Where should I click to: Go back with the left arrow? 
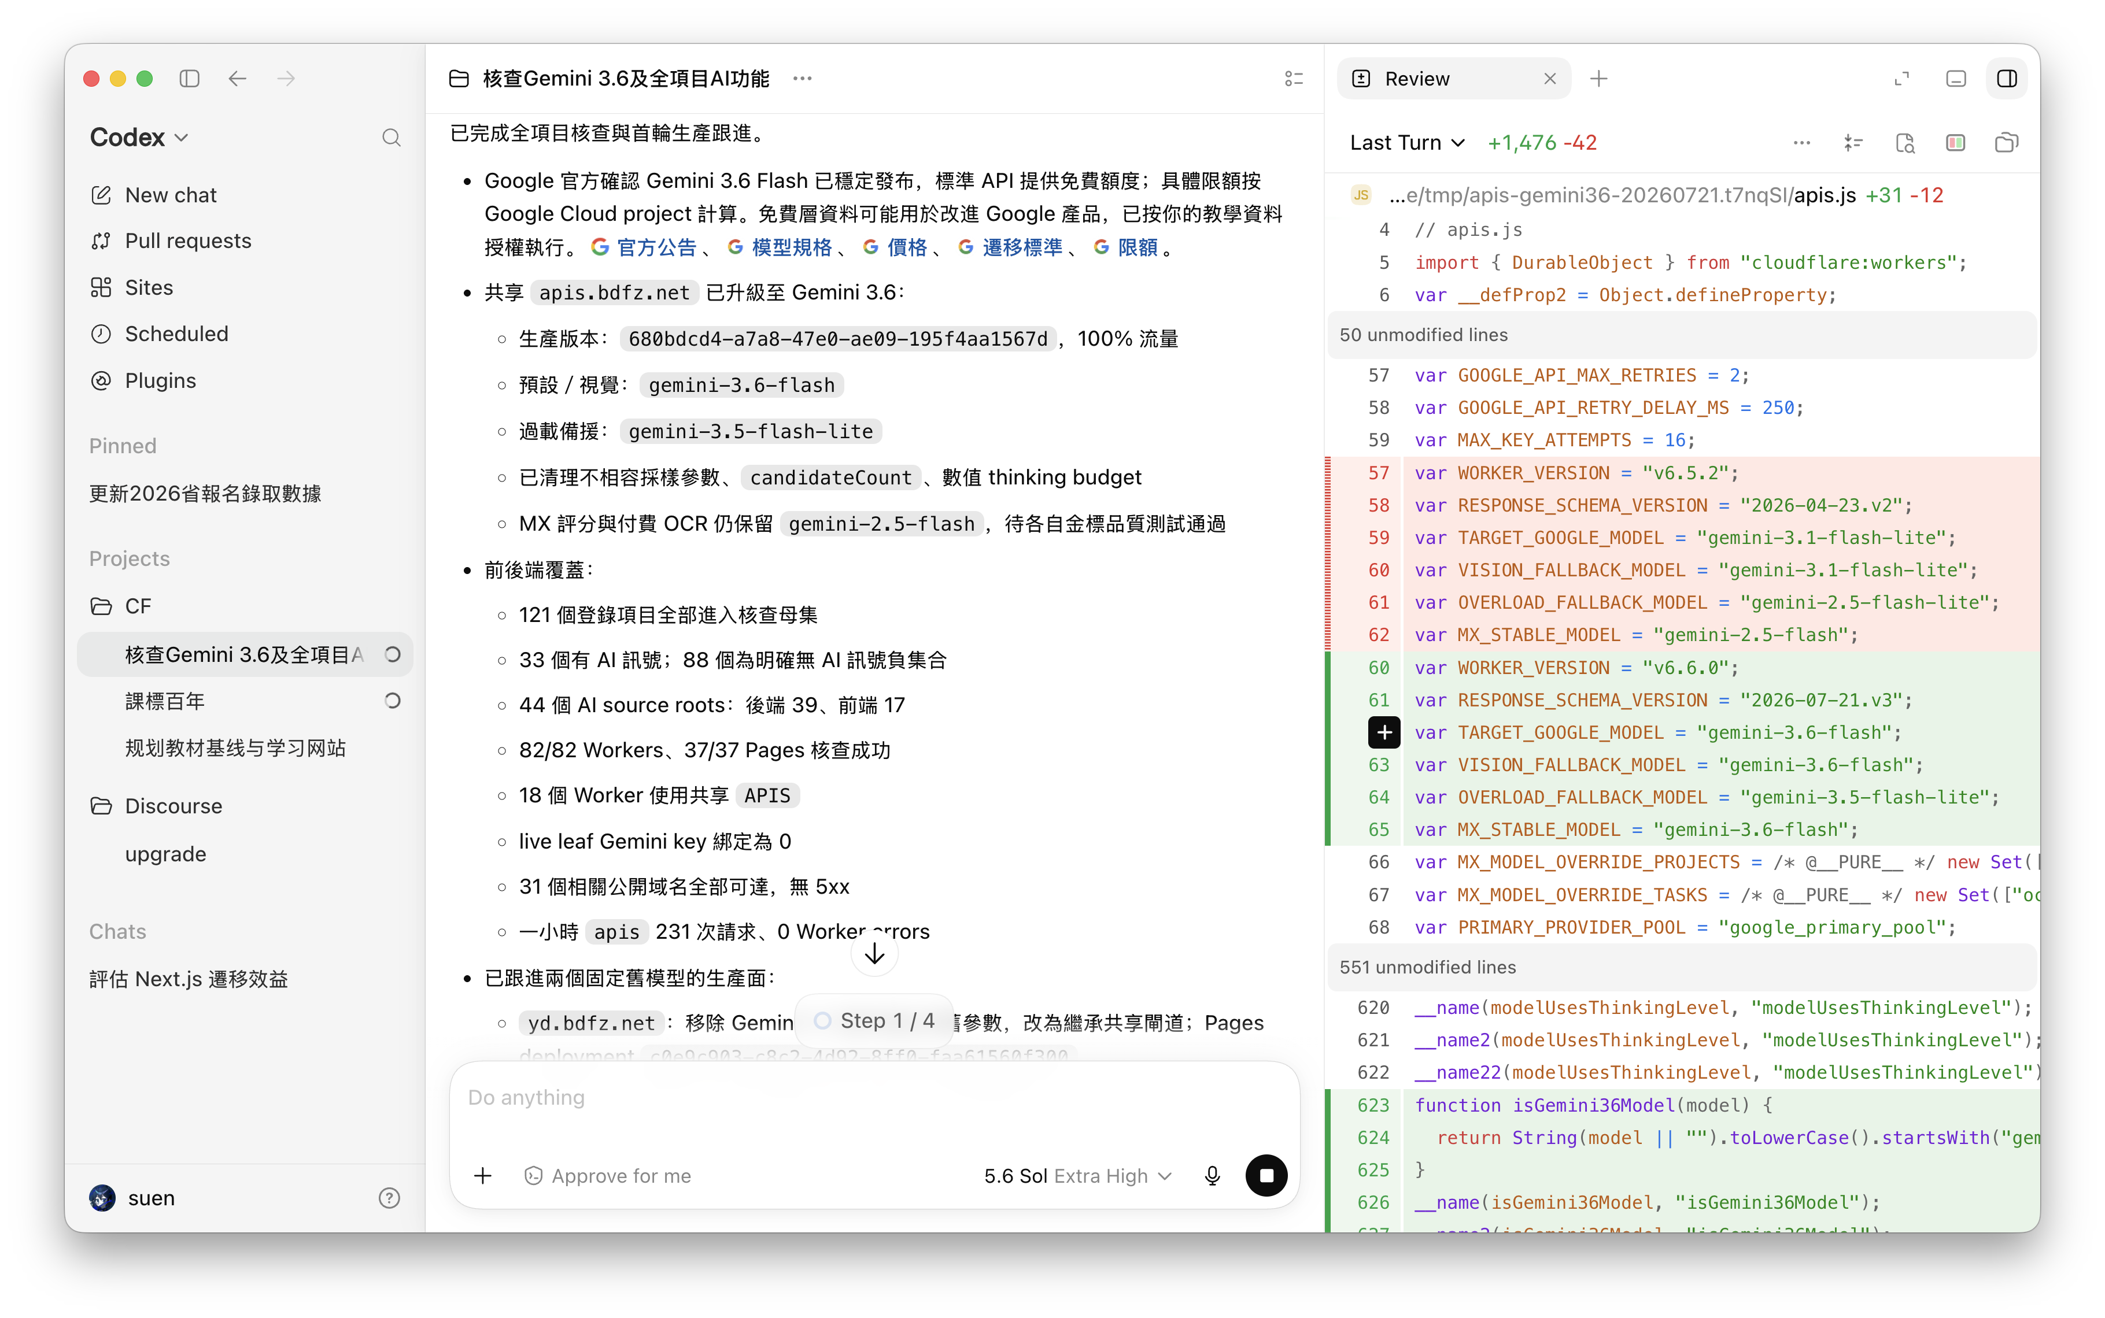[x=237, y=79]
